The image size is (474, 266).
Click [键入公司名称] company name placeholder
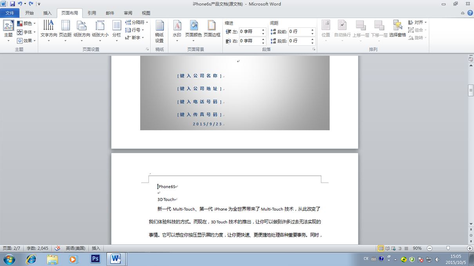pos(200,76)
